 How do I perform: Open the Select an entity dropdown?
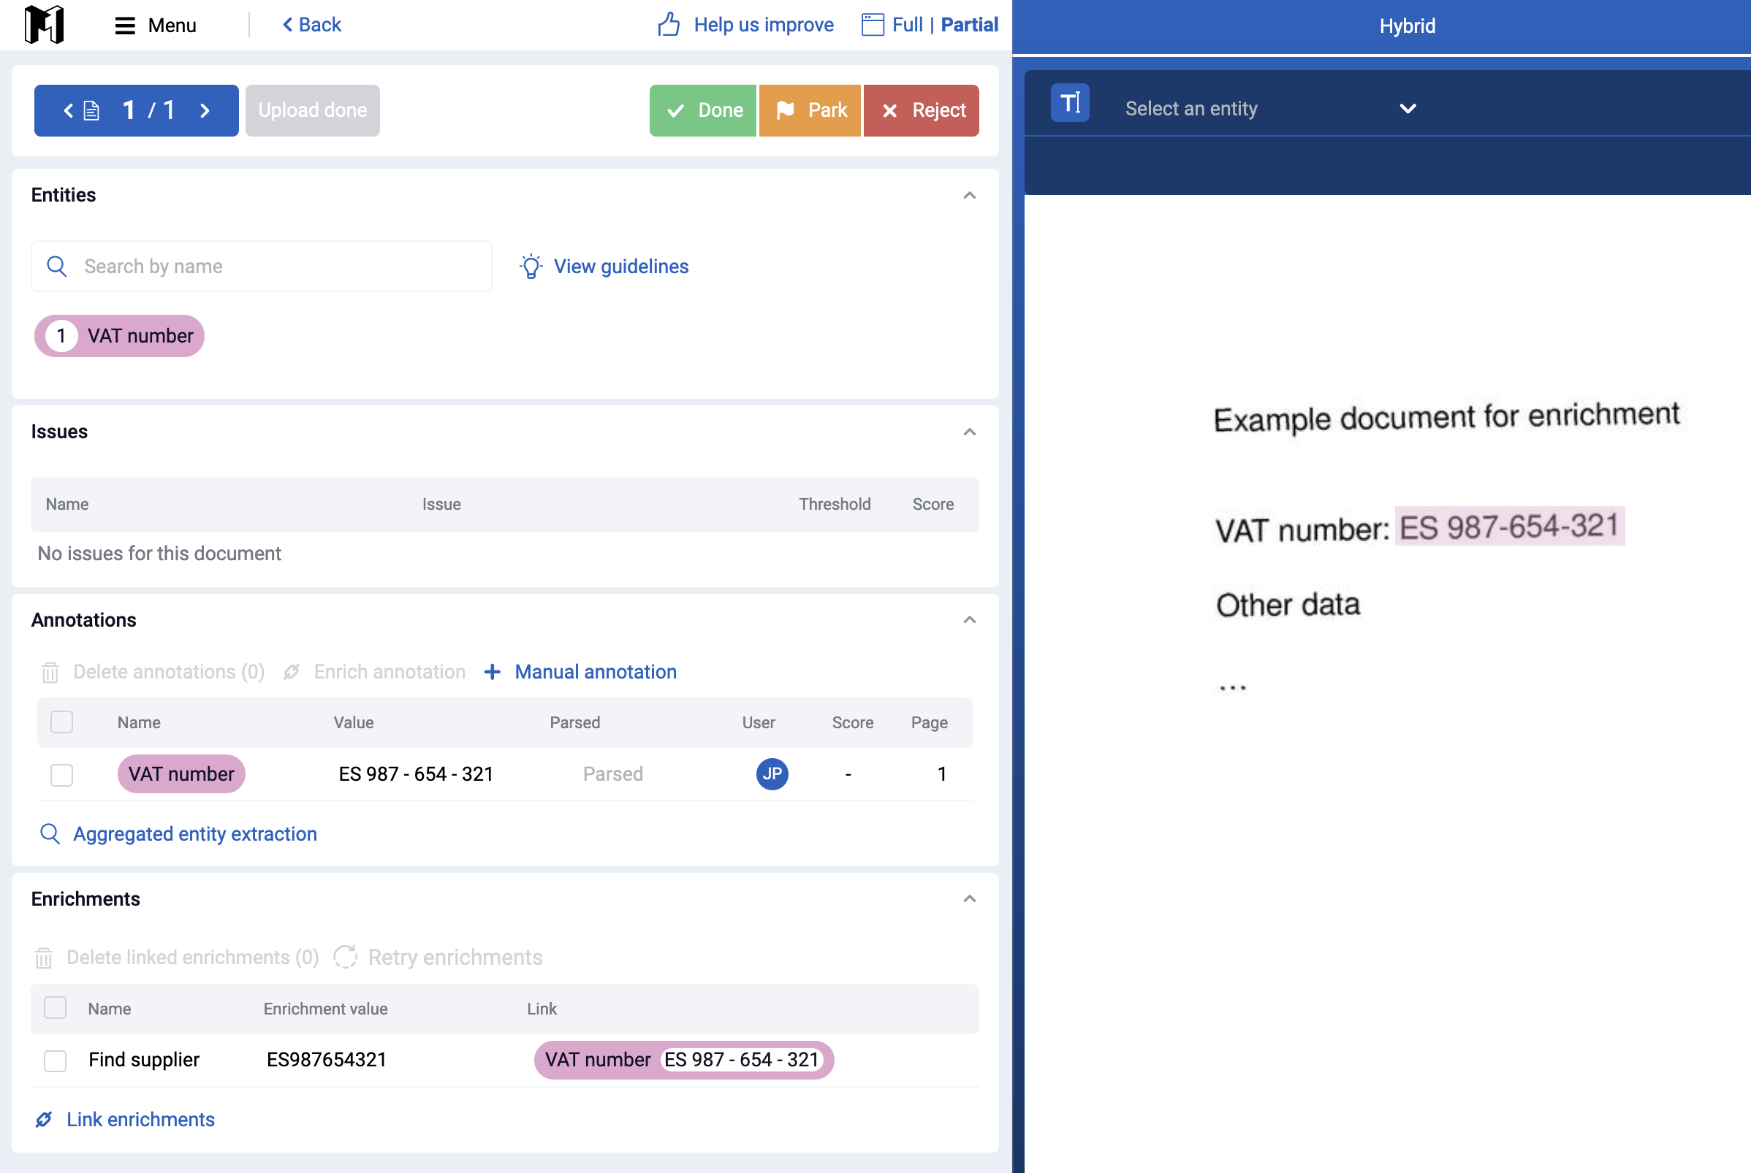coord(1270,109)
